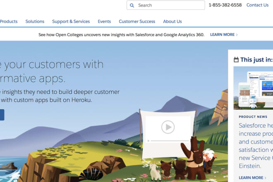Click the Open Colleges announcement text
Screen dimensions: 273x182
pyautogui.click(x=121, y=35)
